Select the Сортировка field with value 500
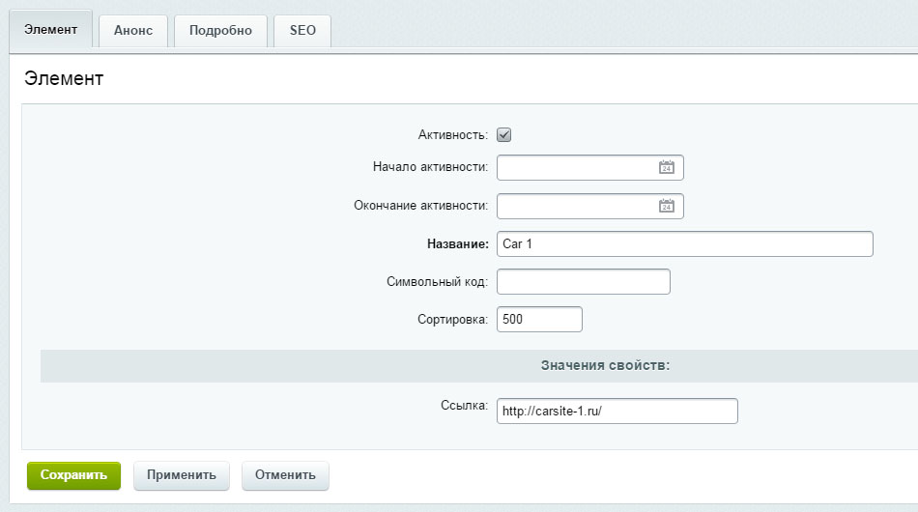The width and height of the screenshot is (918, 512). point(539,320)
